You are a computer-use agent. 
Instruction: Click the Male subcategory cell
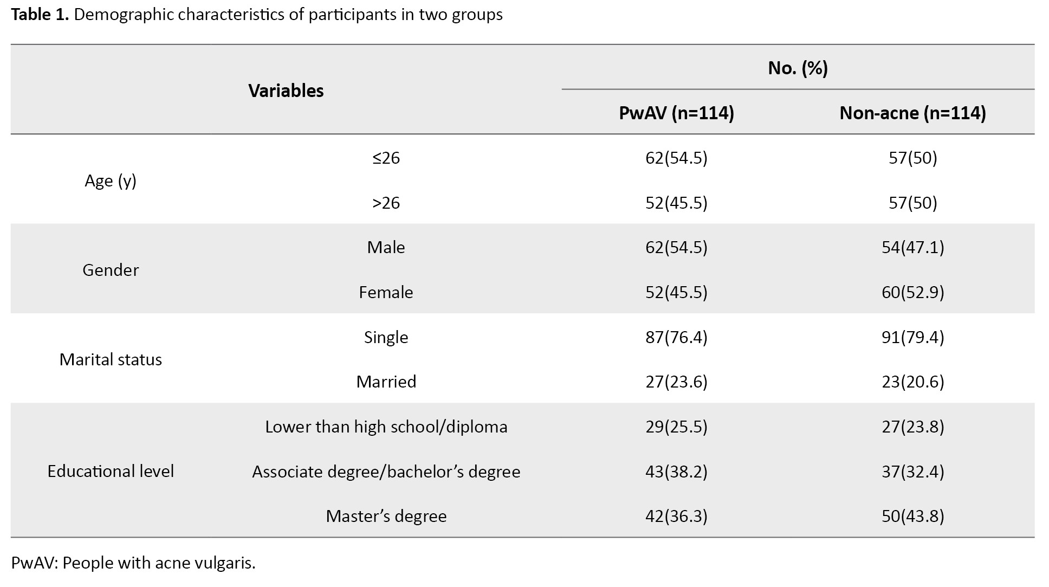[386, 247]
